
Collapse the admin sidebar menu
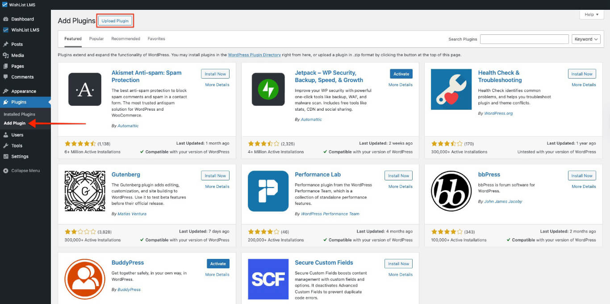click(22, 170)
